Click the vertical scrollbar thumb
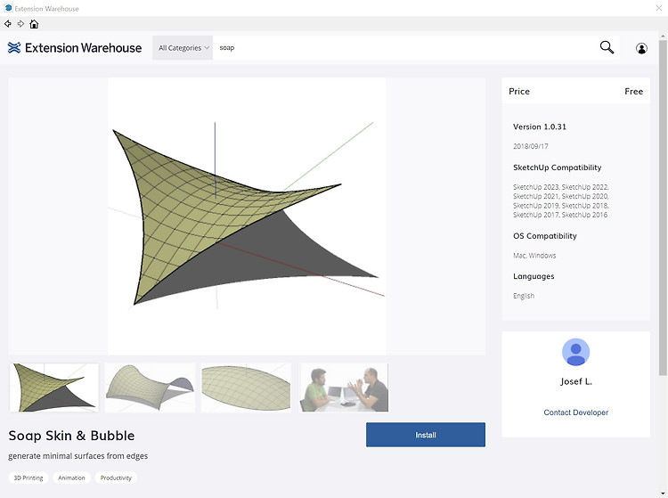Screen dimensions: 668x498 click(x=663, y=208)
